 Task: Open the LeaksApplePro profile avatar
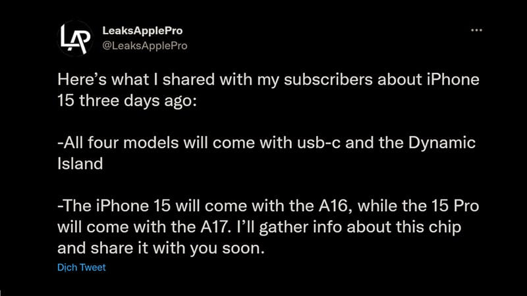76,38
